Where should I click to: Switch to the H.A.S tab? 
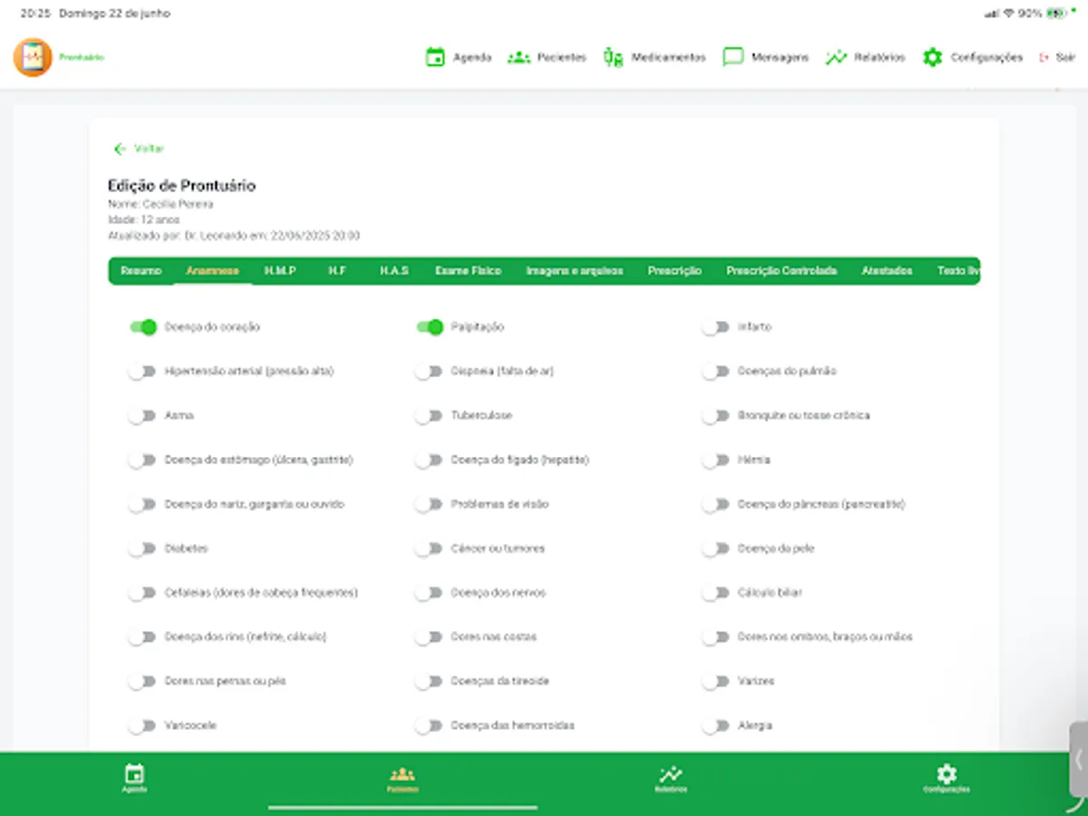(x=394, y=271)
